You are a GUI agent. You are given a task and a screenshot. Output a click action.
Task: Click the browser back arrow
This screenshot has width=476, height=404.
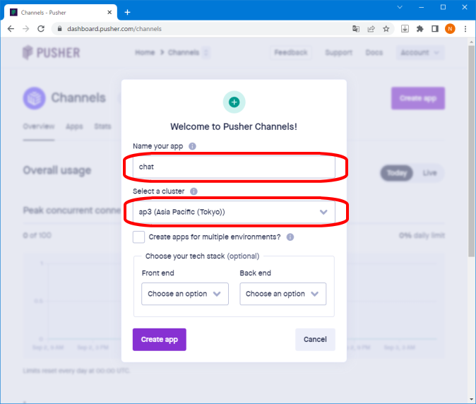11,29
